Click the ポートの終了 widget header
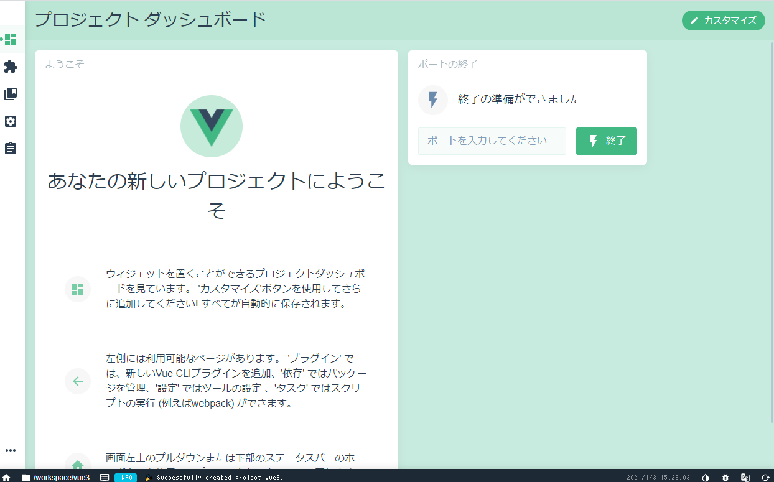 click(x=448, y=64)
